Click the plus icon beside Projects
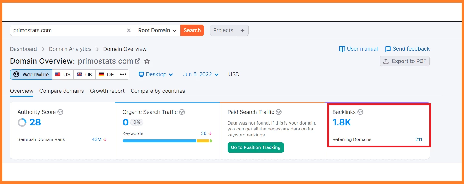 coord(242,30)
